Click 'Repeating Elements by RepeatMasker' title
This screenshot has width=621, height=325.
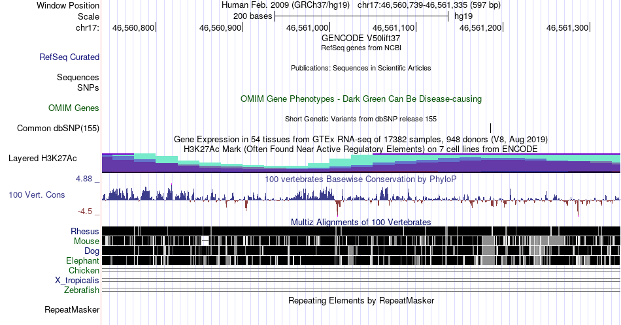coord(361,300)
